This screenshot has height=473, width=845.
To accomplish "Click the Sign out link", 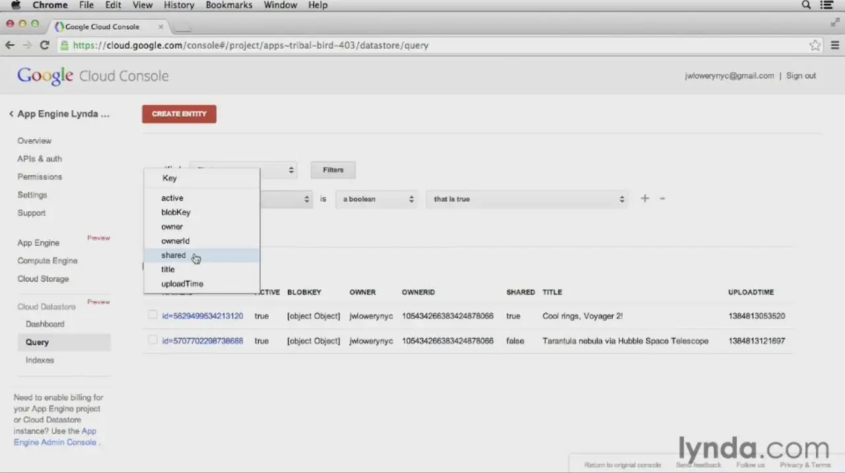I will 801,76.
